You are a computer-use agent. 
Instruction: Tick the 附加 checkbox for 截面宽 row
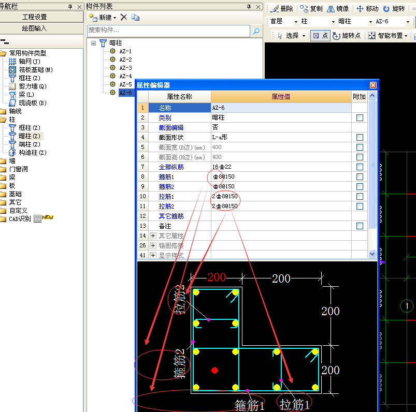tap(360, 147)
